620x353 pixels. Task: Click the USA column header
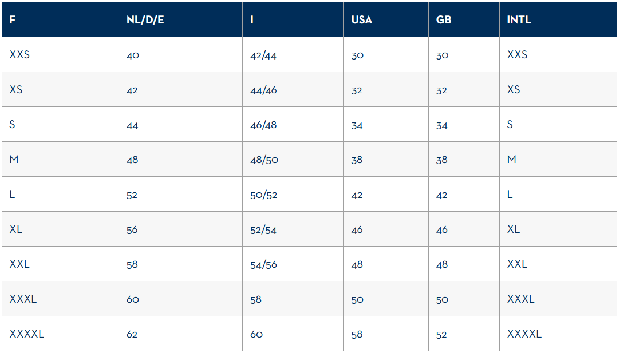pos(386,19)
